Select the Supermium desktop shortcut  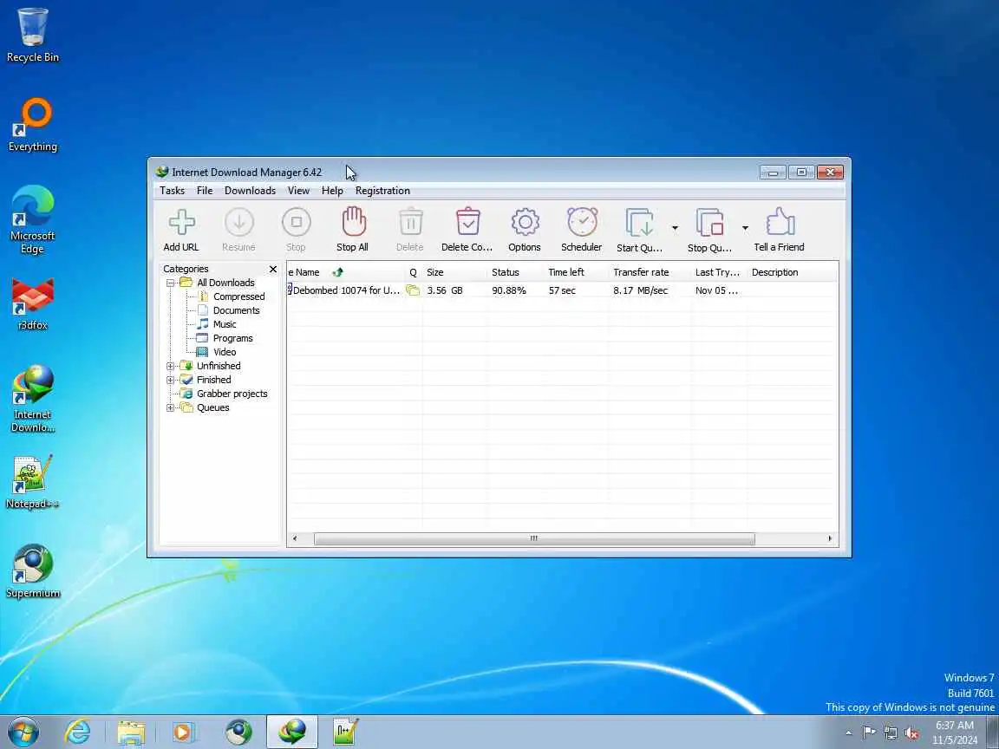click(32, 571)
